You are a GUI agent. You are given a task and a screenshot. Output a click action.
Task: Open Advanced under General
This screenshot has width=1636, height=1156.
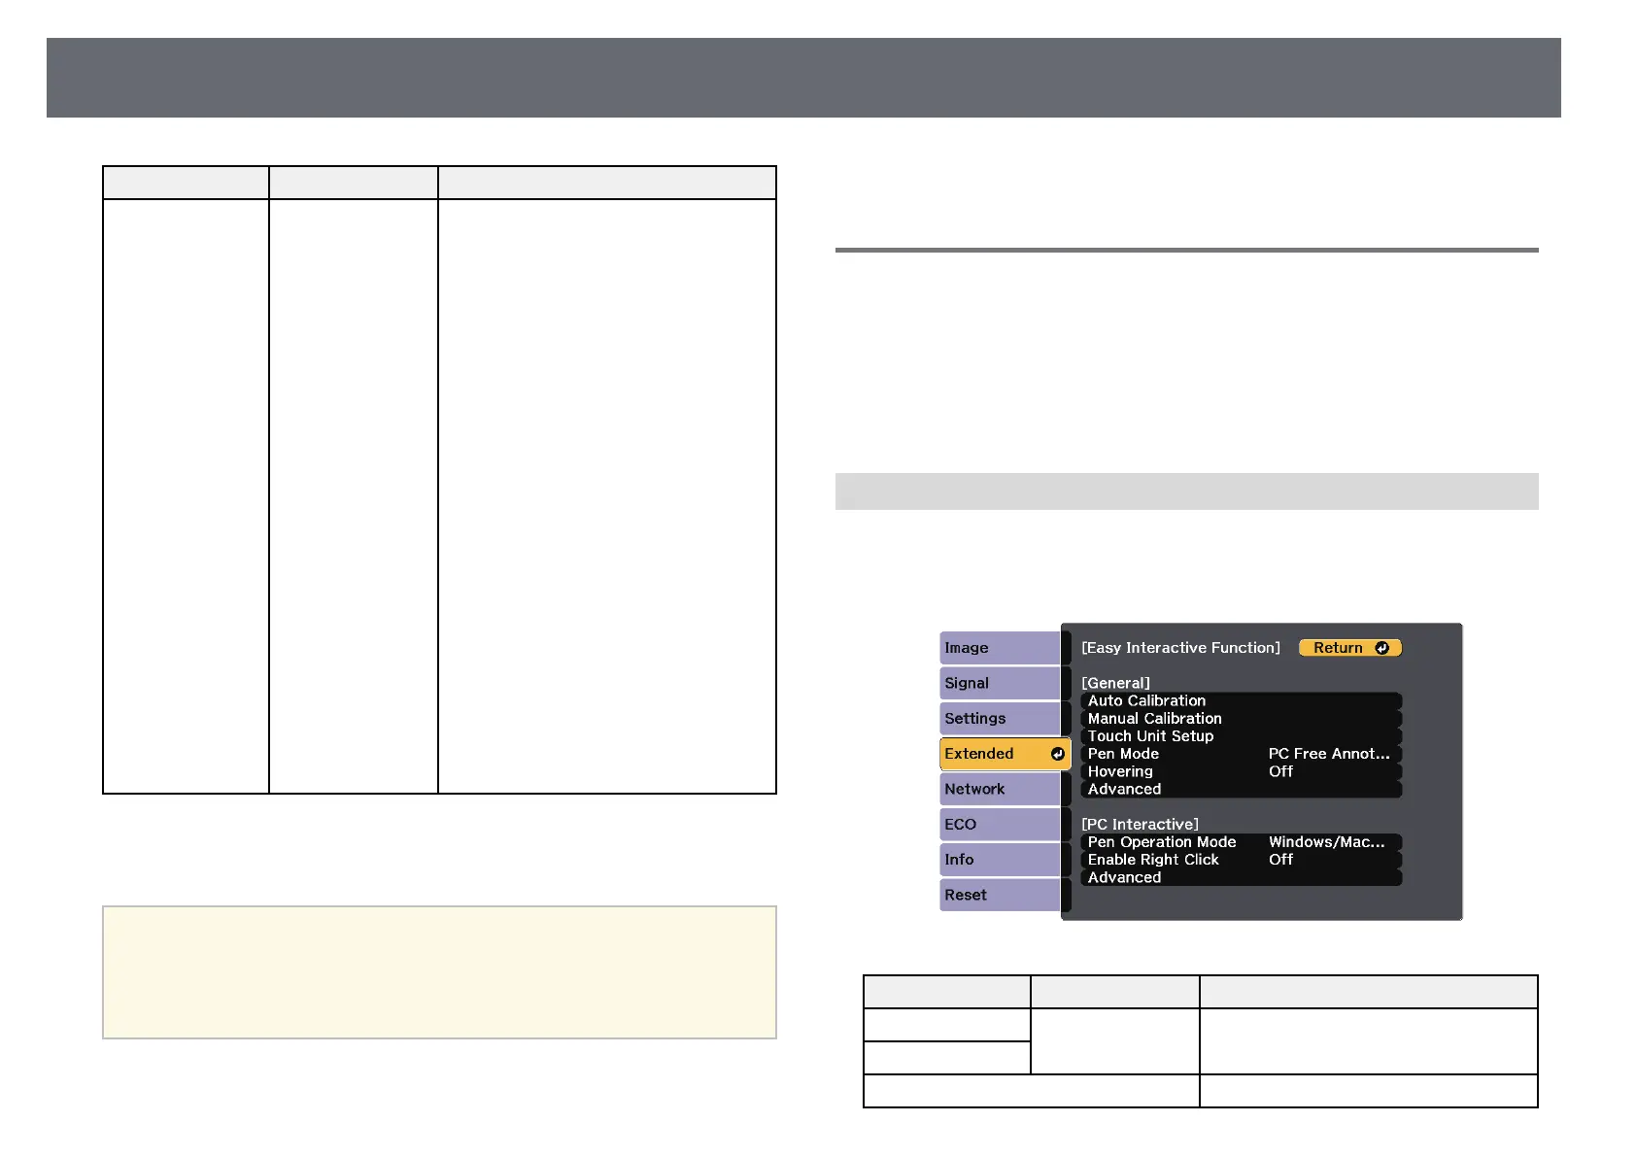click(x=1241, y=789)
